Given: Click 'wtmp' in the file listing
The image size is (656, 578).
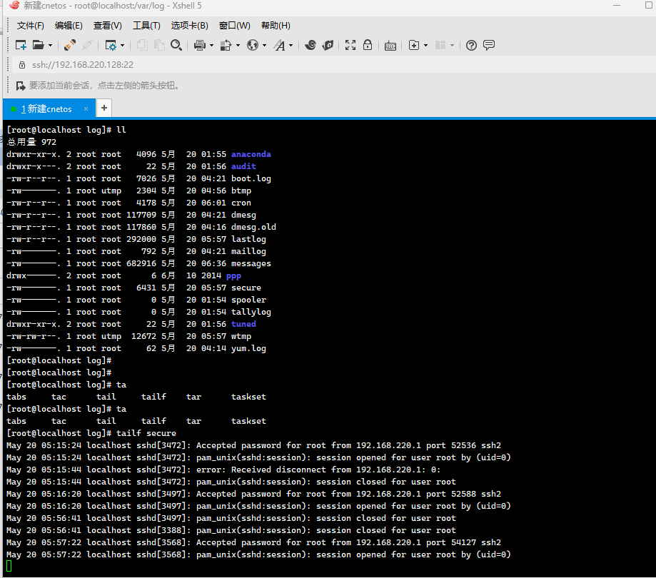Looking at the screenshot, I should point(241,336).
